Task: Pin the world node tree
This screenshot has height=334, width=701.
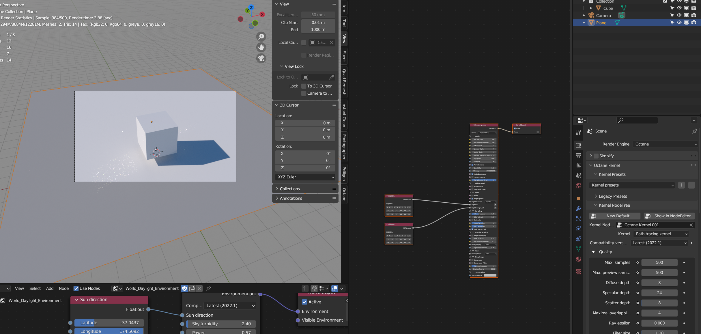Action: coord(208,288)
